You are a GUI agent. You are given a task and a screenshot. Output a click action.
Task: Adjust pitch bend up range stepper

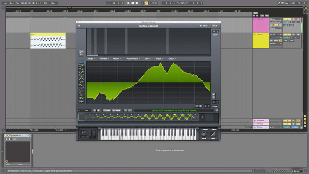[83, 132]
